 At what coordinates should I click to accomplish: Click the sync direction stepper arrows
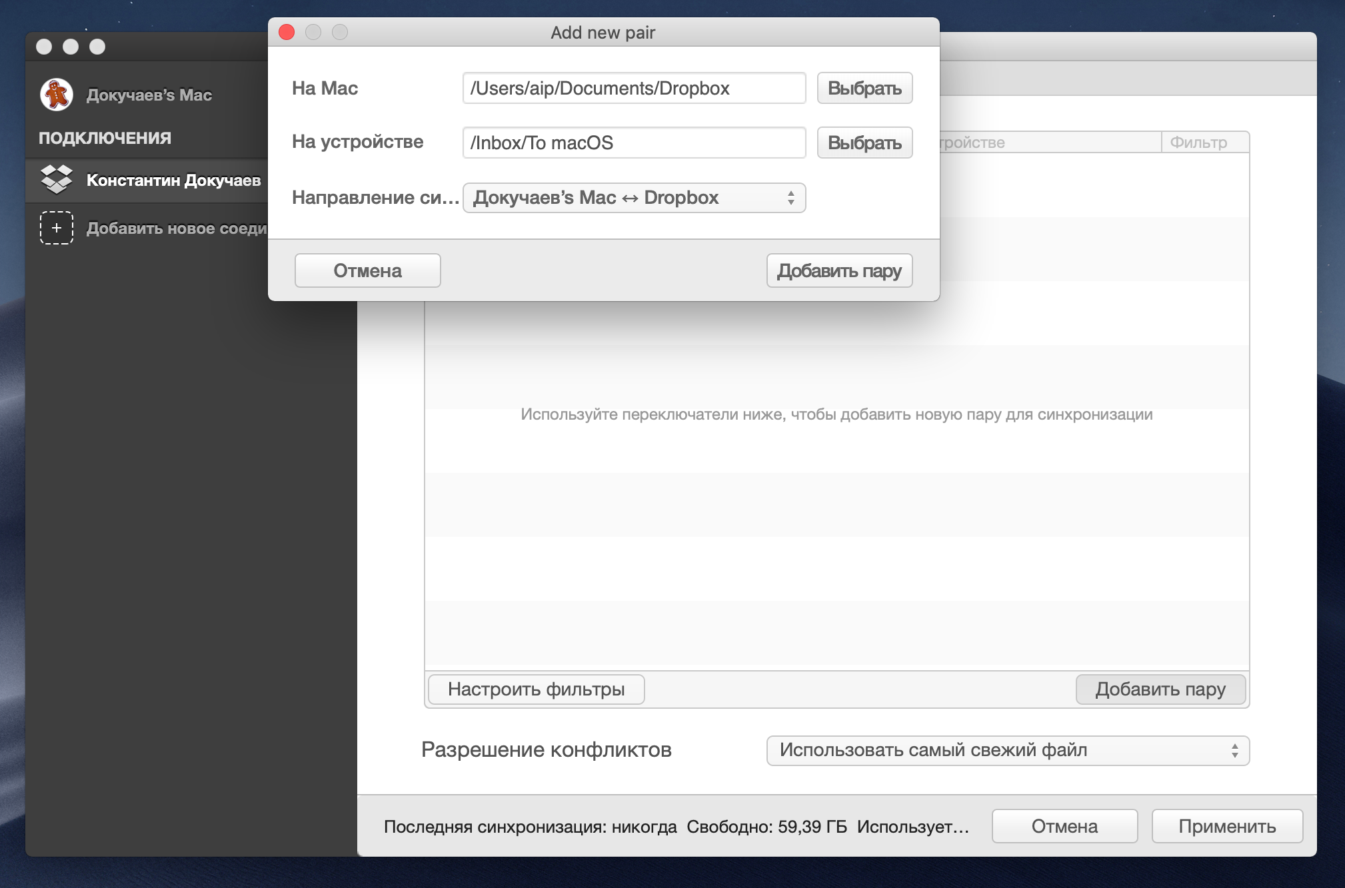point(790,198)
